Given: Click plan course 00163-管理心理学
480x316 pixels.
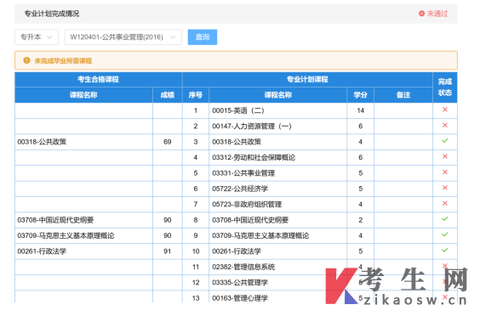Looking at the screenshot, I should (x=240, y=298).
